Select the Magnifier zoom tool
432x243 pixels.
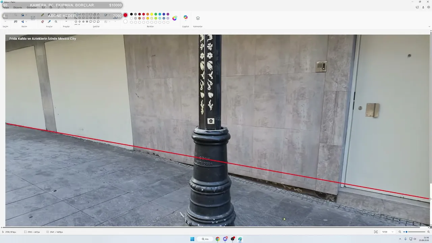(56, 22)
